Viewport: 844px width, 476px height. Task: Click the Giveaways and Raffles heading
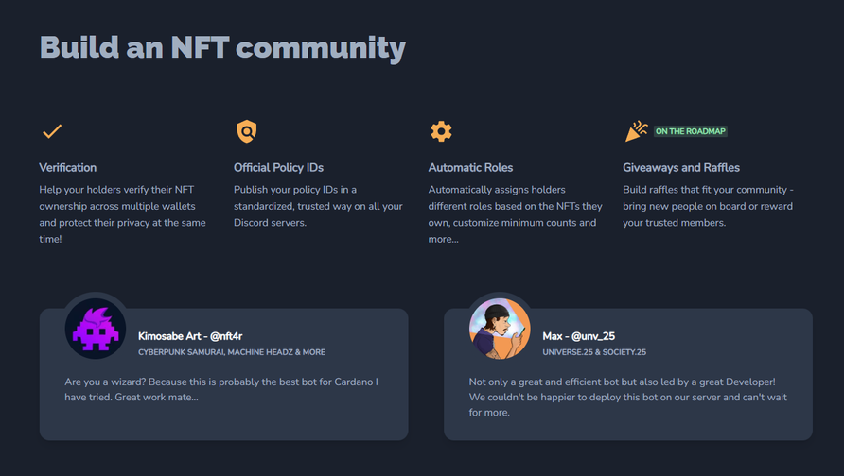[x=681, y=167]
